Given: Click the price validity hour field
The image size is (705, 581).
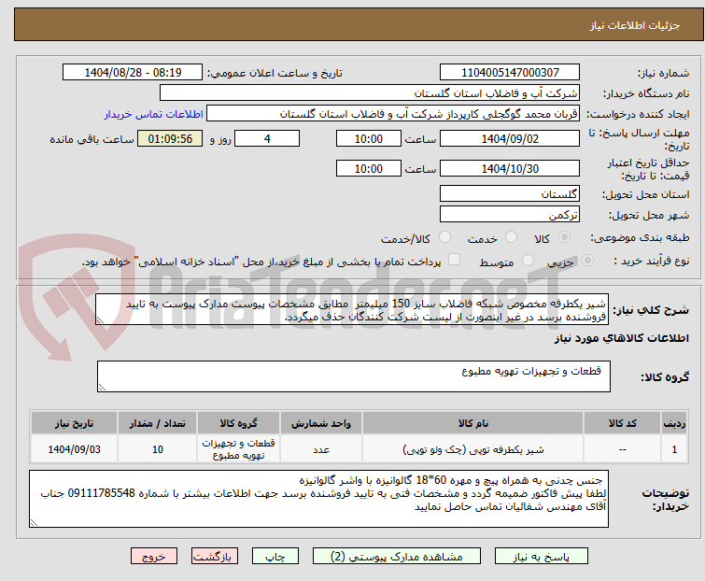Looking at the screenshot, I should coord(369,169).
